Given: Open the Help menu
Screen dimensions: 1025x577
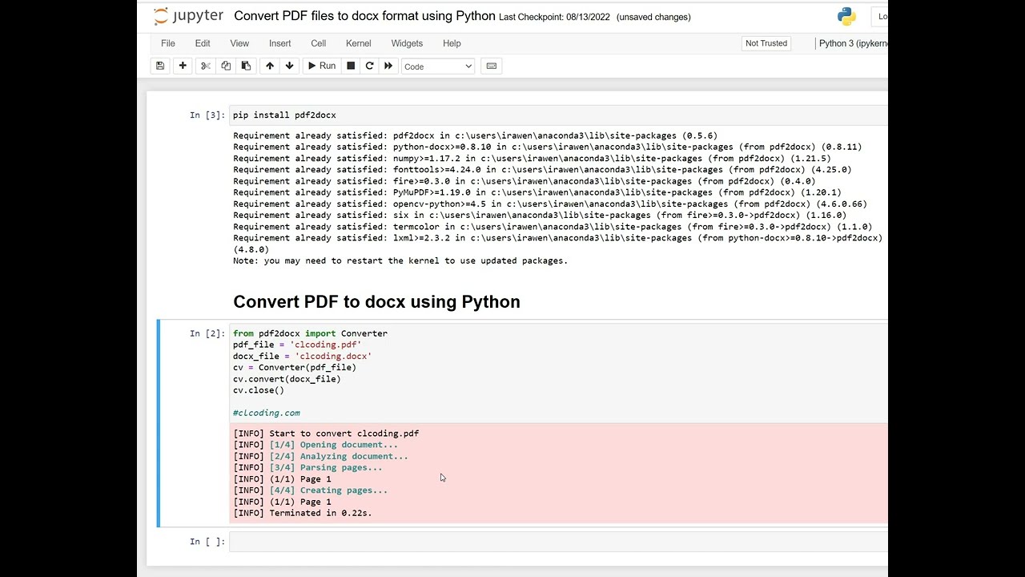Looking at the screenshot, I should click(x=452, y=43).
